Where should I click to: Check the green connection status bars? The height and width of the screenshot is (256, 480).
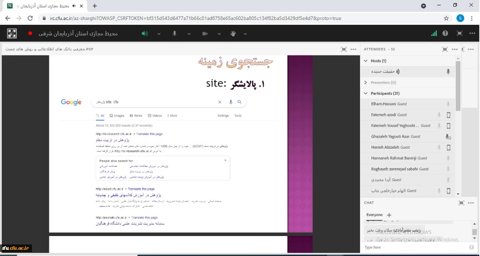(434, 33)
